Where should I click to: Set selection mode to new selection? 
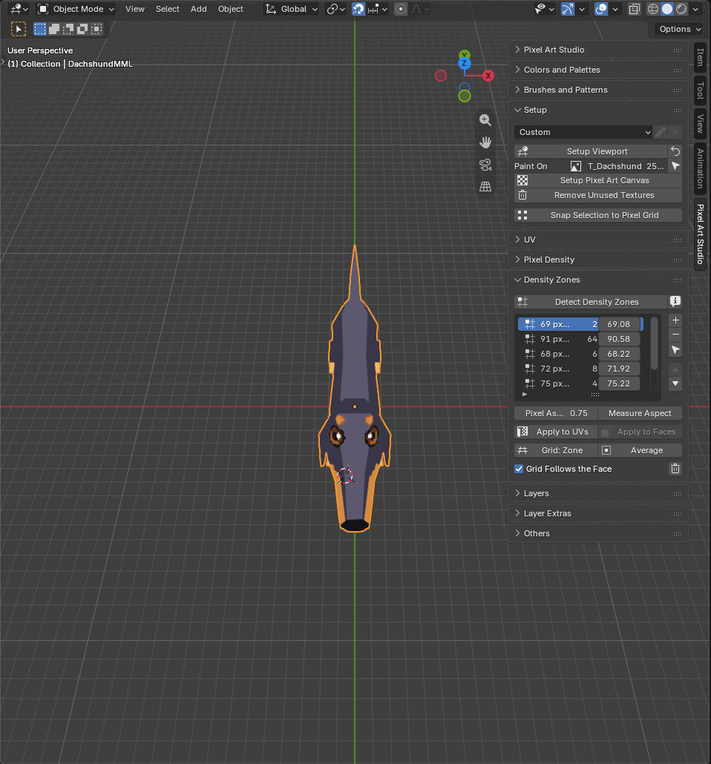pyautogui.click(x=40, y=29)
